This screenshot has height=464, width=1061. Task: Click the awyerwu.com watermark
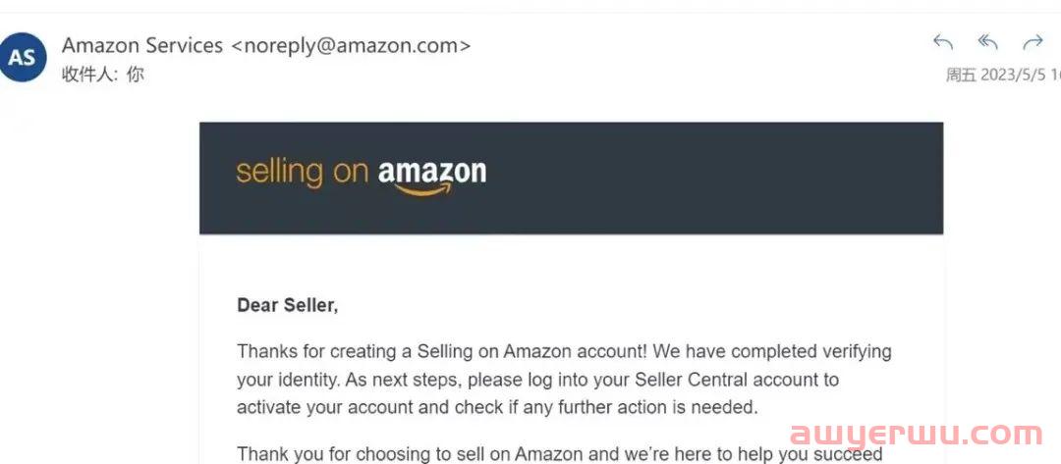(917, 435)
